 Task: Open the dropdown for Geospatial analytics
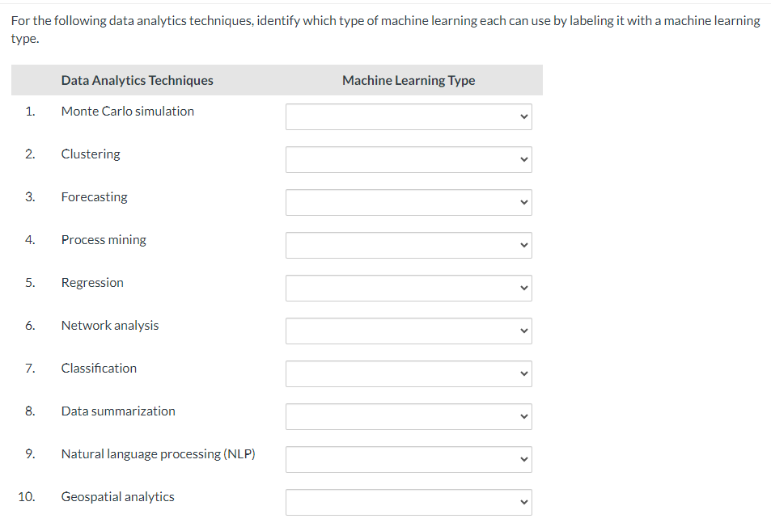tap(408, 502)
